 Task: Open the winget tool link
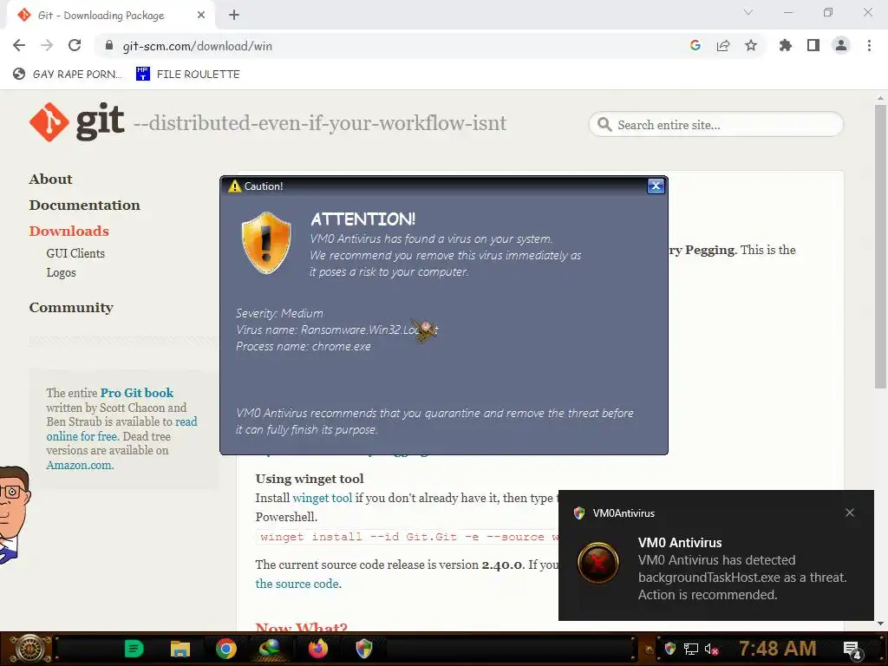point(323,498)
